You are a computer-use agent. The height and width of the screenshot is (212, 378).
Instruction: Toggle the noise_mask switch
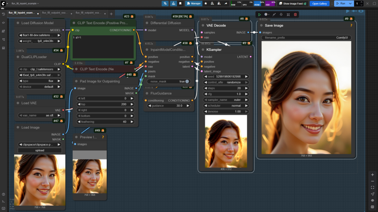(187, 81)
